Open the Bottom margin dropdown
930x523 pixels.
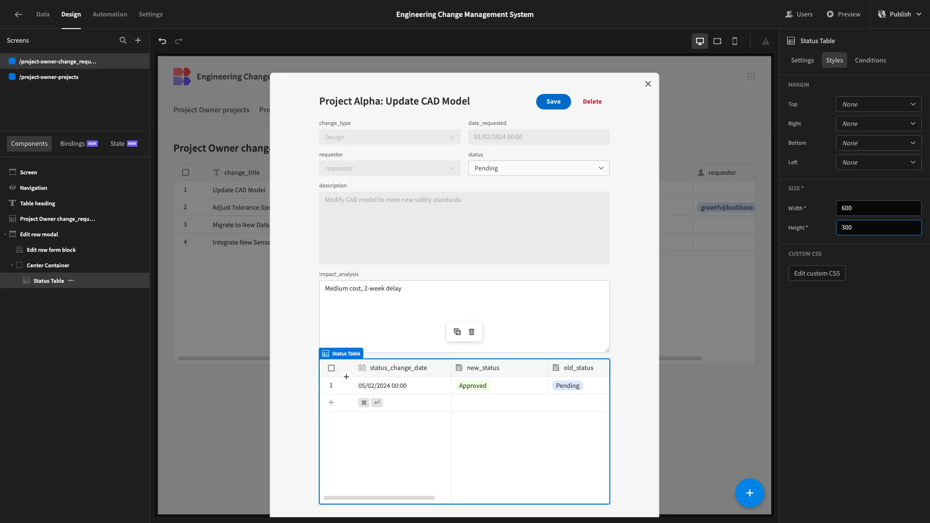878,143
